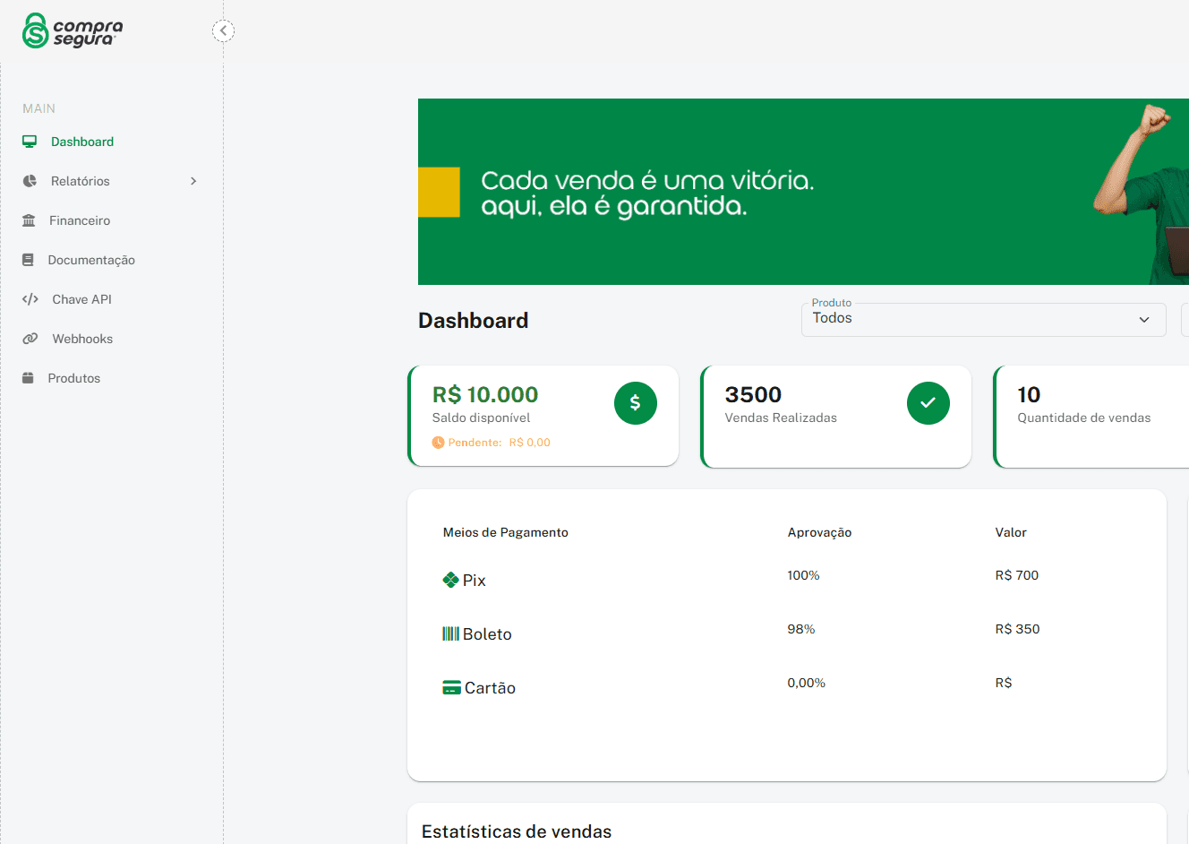Click the Relatórios pie chart icon
This screenshot has height=844, width=1189.
[30, 180]
